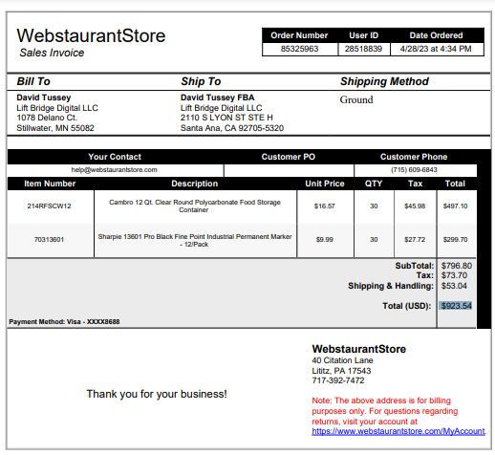Image resolution: width=495 pixels, height=455 pixels.
Task: Click the order number 85325963
Action: point(299,49)
